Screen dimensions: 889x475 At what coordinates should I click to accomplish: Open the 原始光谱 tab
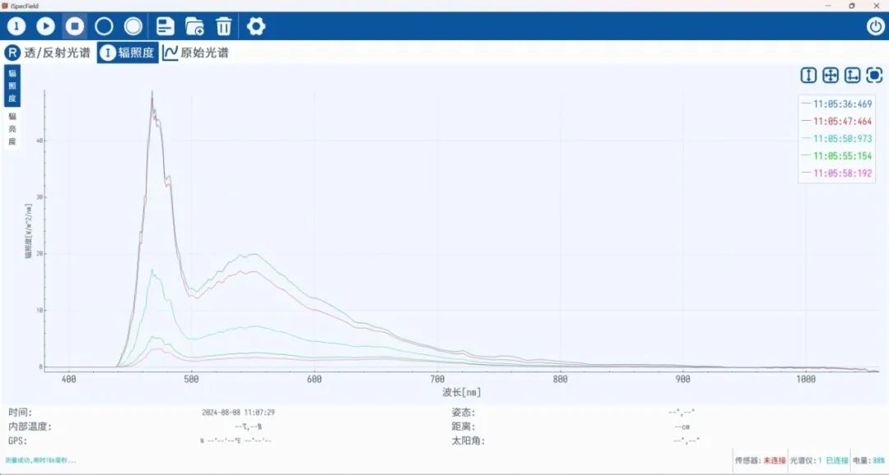click(x=196, y=53)
